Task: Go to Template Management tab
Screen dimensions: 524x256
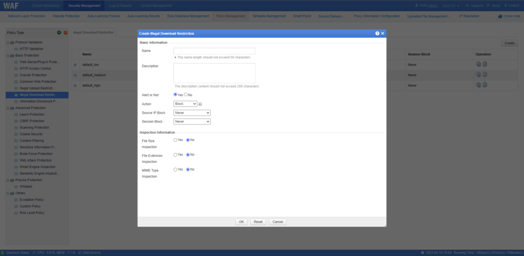Action: [269, 16]
